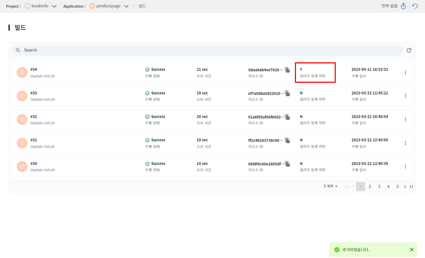This screenshot has width=425, height=258.
Task: Click the search magnifier icon
Action: click(18, 50)
